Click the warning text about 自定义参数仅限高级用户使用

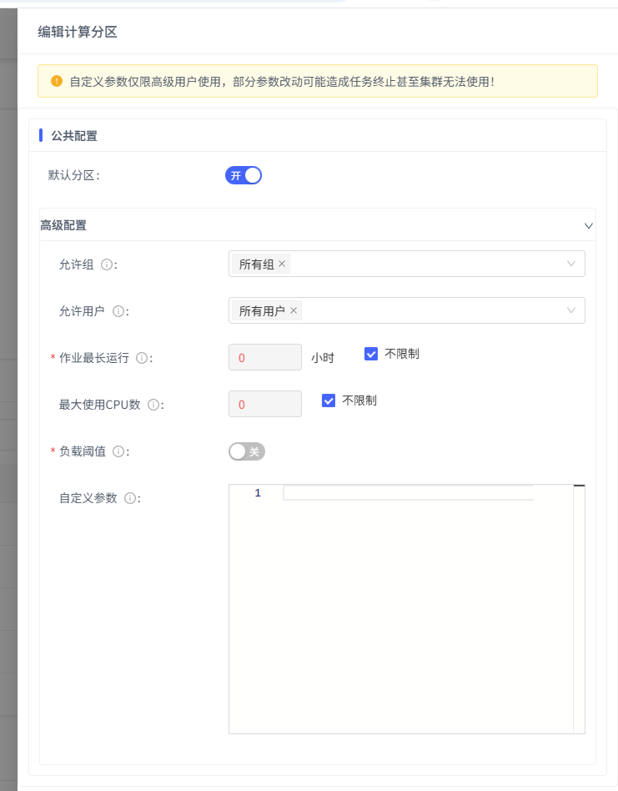tap(282, 82)
